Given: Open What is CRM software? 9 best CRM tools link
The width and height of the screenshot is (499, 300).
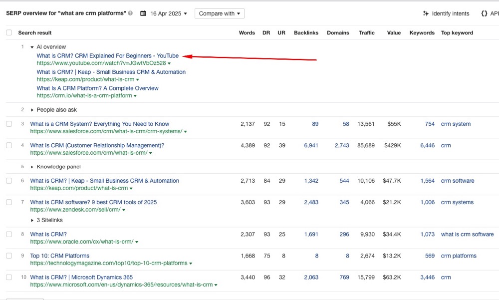Looking at the screenshot, I should [x=94, y=202].
